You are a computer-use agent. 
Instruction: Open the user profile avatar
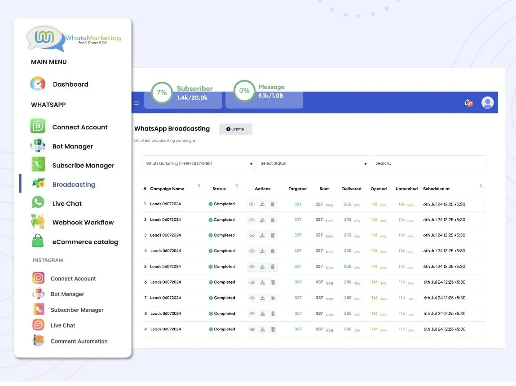click(487, 103)
